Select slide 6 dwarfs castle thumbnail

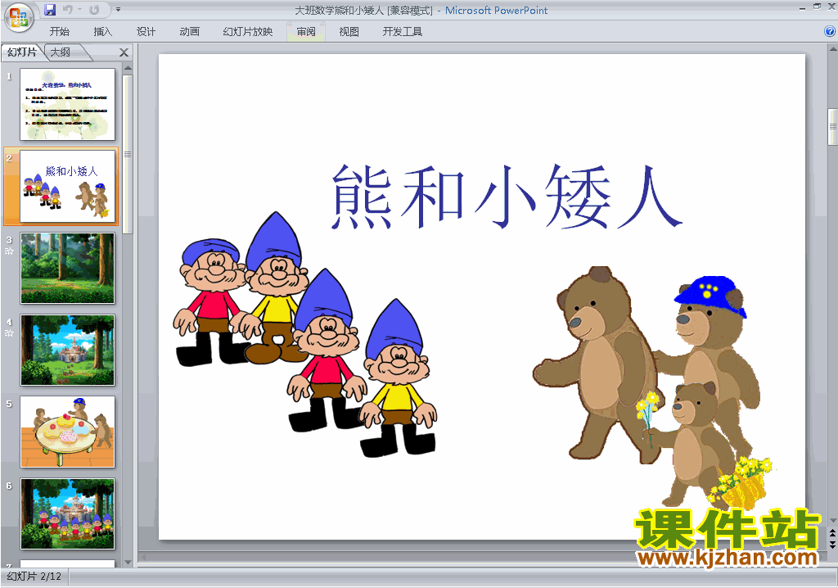pos(67,513)
